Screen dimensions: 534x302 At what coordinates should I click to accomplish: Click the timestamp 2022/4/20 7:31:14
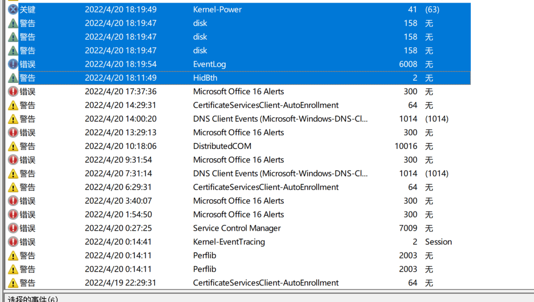click(x=118, y=173)
